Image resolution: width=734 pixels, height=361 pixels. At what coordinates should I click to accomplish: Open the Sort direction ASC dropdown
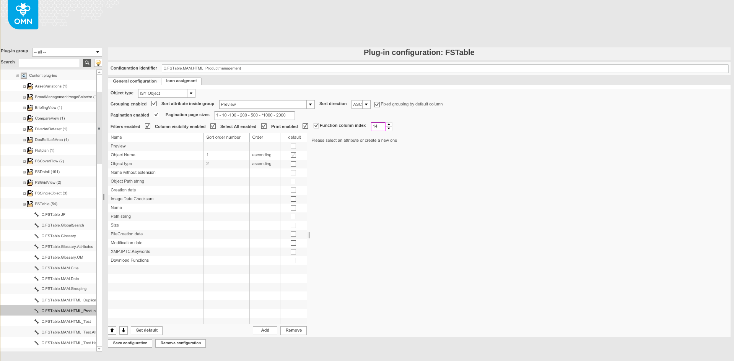coord(366,104)
